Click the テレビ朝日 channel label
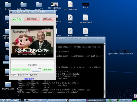 [32, 65]
